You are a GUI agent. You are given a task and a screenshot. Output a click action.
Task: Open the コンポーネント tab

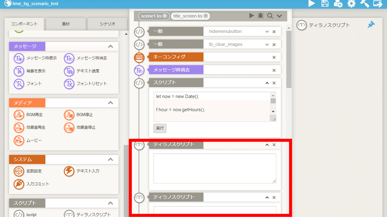pos(24,24)
